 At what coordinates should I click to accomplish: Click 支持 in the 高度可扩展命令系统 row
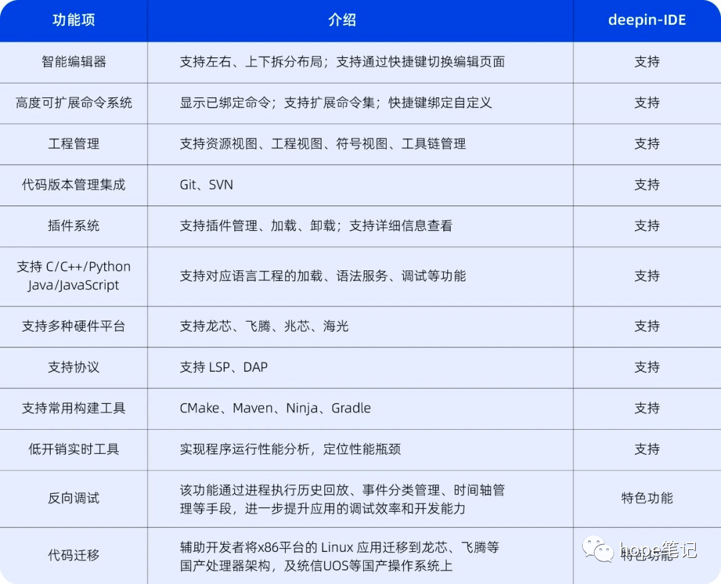(647, 103)
